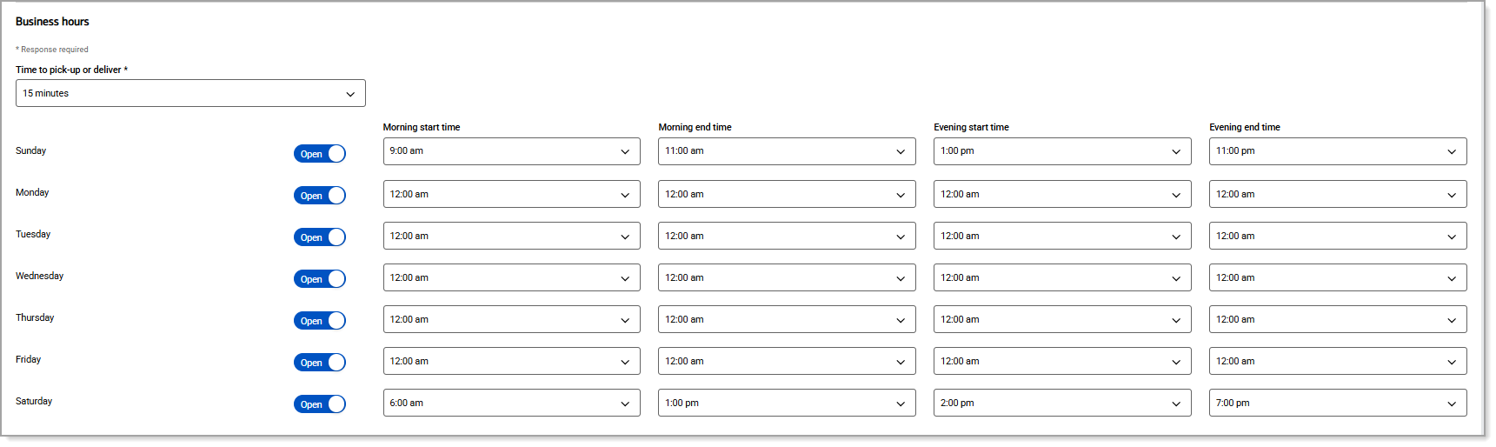
Task: Toggle the Friday Open switch
Action: (x=320, y=363)
